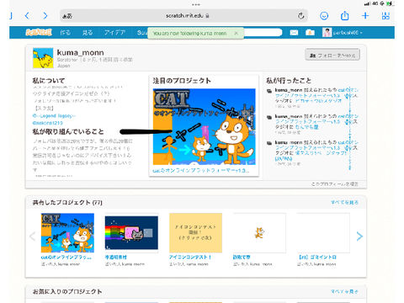This screenshot has height=303, width=404.
Task: Open the アイコンコンテスト! project title link
Action: coord(190,257)
